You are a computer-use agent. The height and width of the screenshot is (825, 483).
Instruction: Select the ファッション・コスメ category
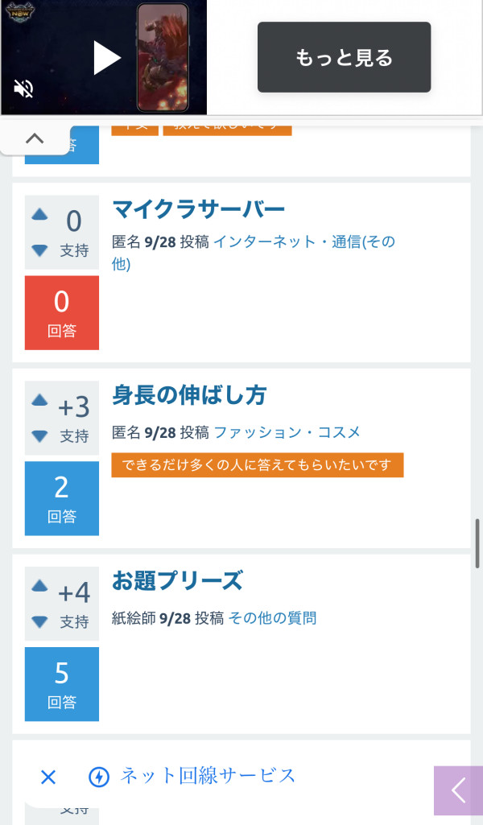[x=287, y=433]
